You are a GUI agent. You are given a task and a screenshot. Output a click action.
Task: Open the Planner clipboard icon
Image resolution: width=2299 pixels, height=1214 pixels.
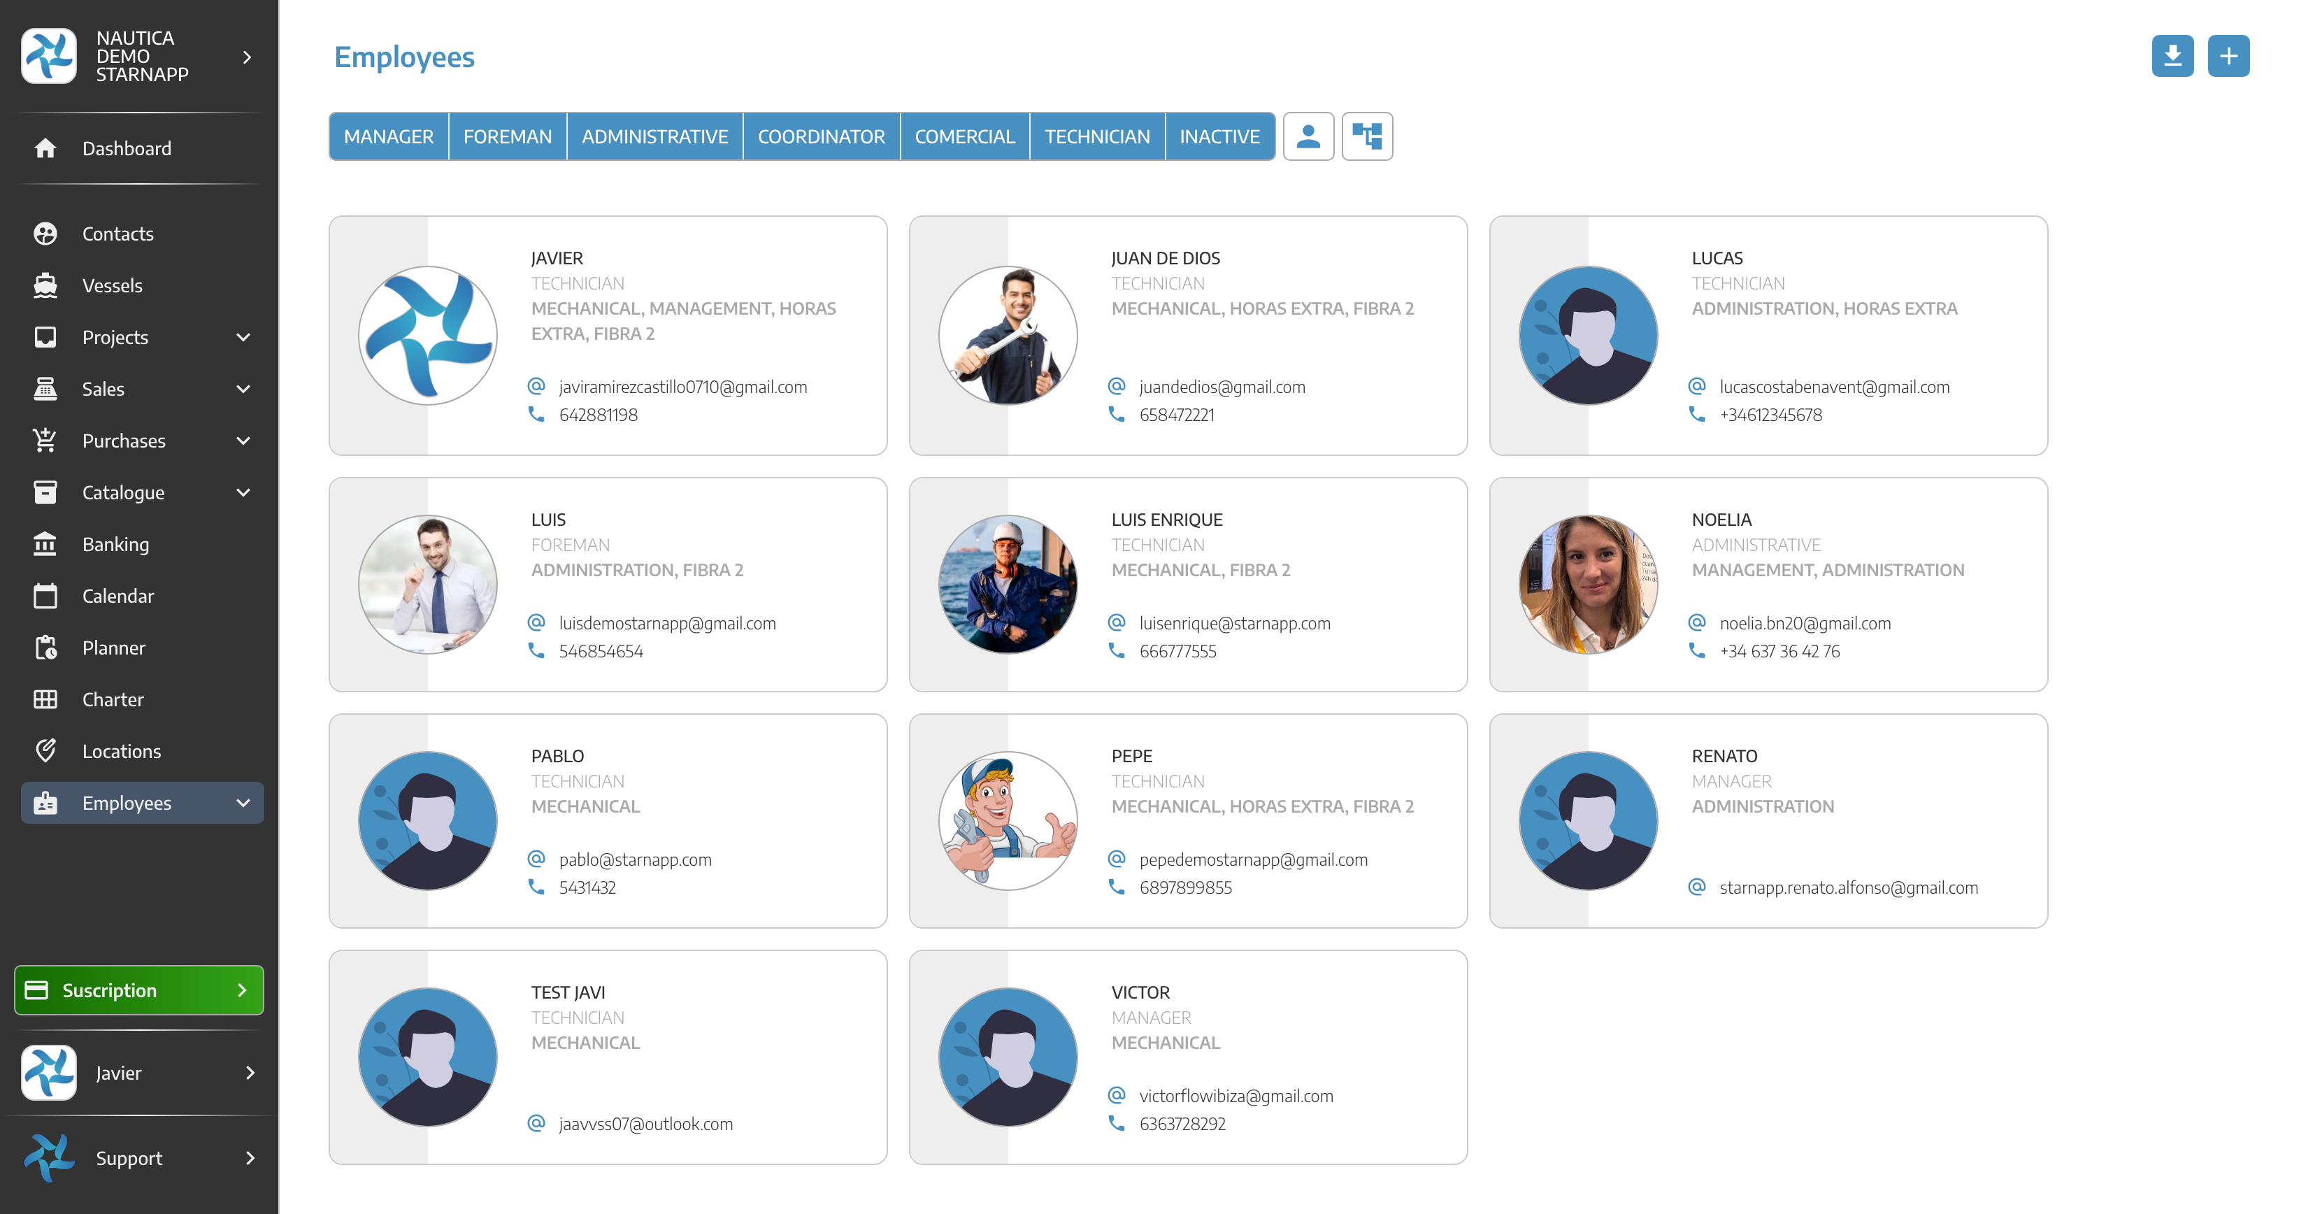tap(45, 648)
